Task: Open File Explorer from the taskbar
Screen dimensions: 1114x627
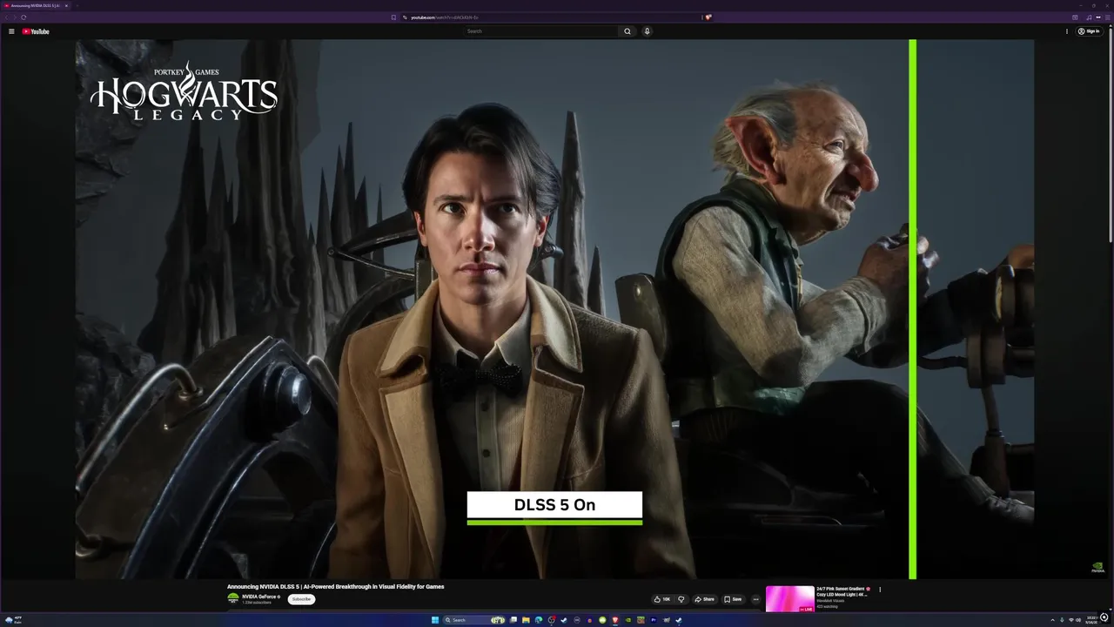Action: click(x=526, y=620)
